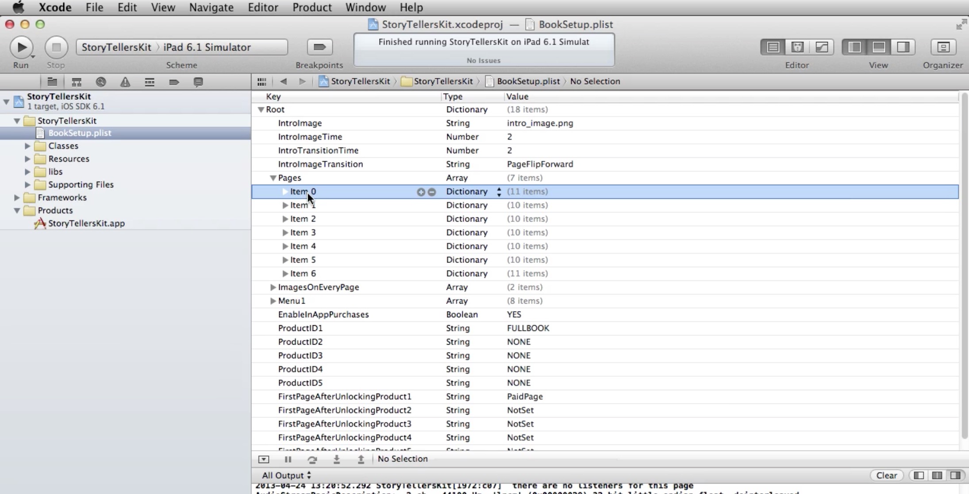This screenshot has width=969, height=494.
Task: Open the Navigate menu
Action: coord(211,8)
